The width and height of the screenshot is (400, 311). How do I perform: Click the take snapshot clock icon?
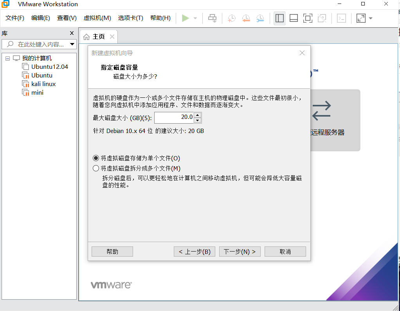[232, 18]
